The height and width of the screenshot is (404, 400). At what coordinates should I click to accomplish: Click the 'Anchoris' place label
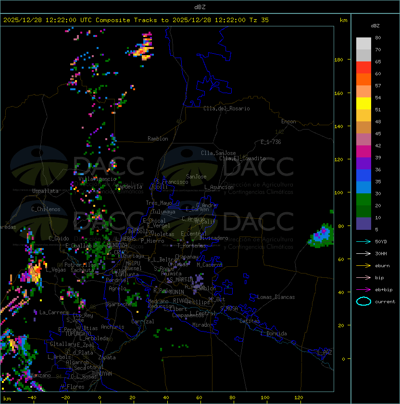click(112, 327)
